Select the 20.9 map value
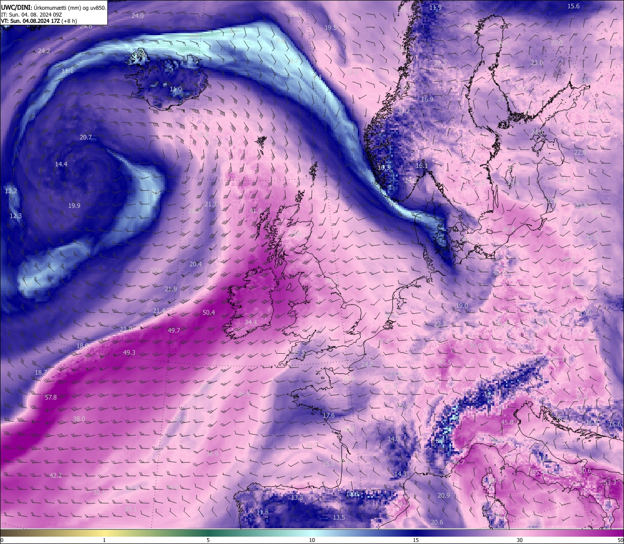 pyautogui.click(x=444, y=496)
